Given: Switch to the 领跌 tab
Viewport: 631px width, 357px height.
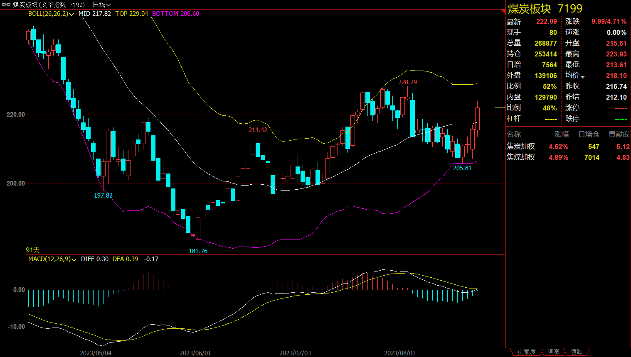Looking at the screenshot, I should (x=577, y=352).
